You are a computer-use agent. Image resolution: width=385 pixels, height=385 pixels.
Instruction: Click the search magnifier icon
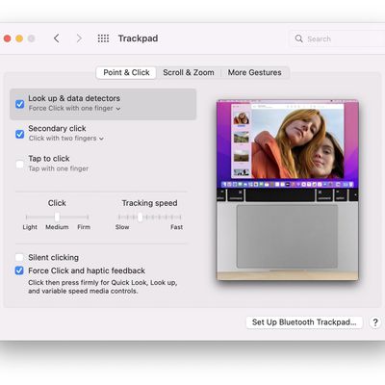point(298,38)
